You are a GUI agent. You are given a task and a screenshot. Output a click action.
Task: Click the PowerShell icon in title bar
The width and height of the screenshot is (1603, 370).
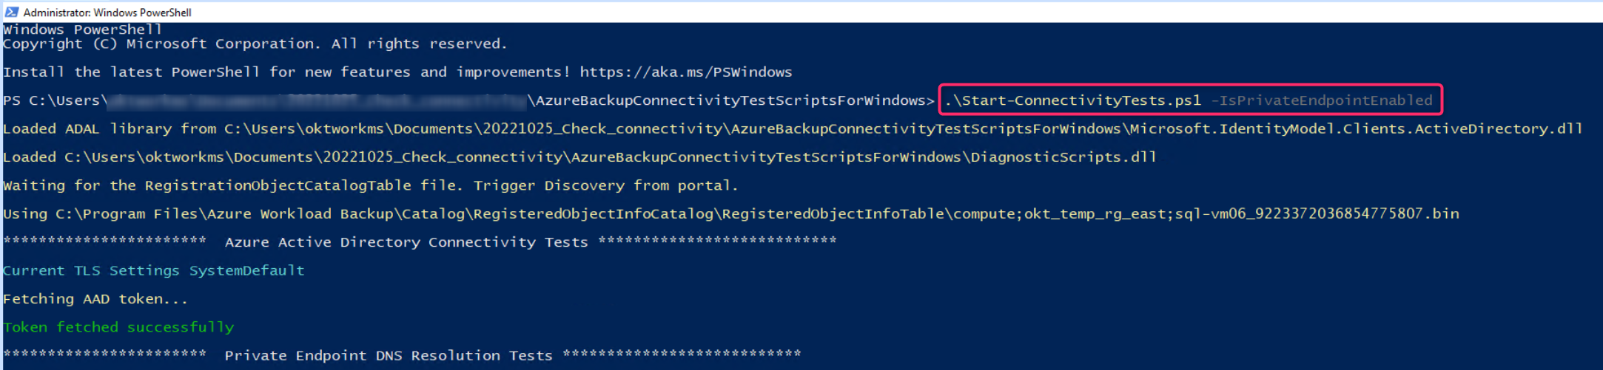(11, 12)
